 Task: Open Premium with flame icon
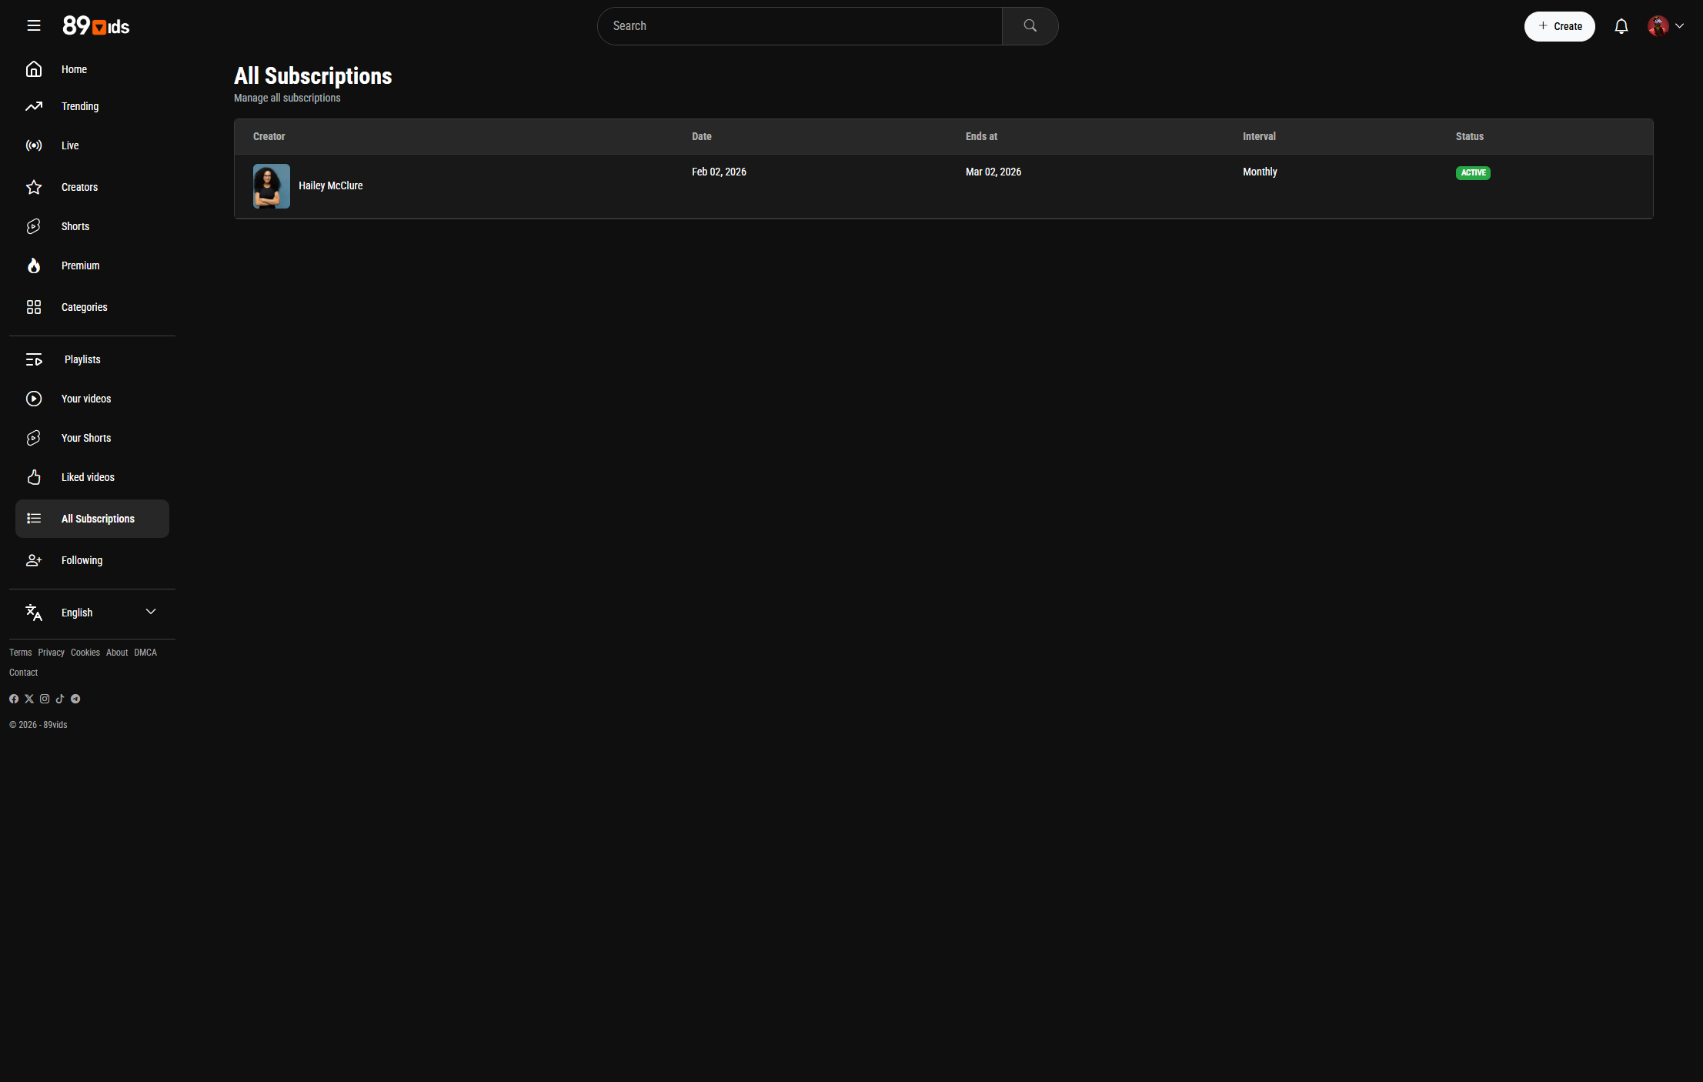(80, 265)
